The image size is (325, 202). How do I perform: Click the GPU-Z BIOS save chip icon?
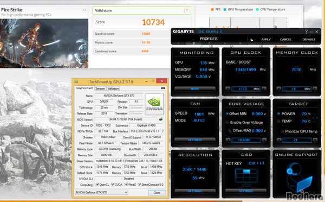tap(161, 119)
